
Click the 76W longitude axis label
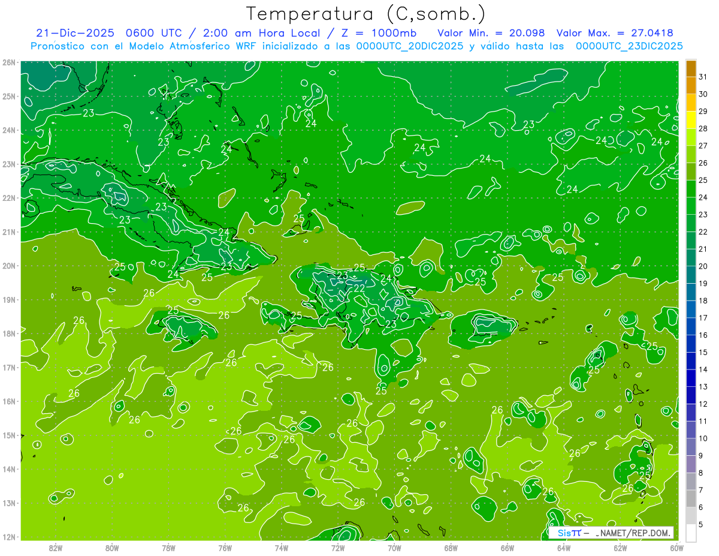[225, 548]
